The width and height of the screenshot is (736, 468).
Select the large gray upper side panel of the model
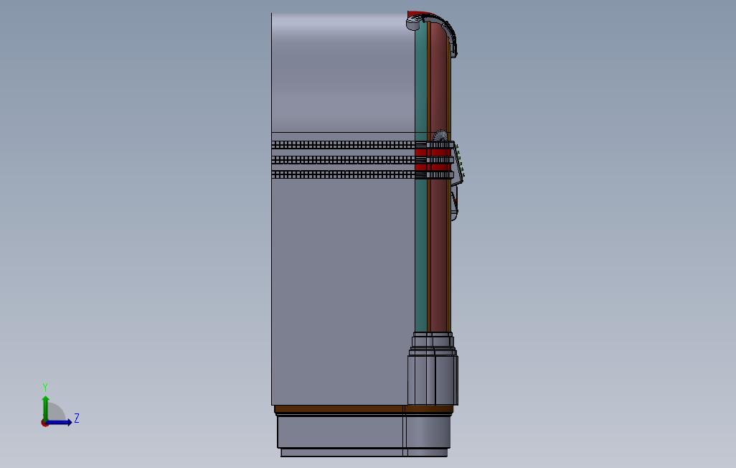[x=343, y=72]
